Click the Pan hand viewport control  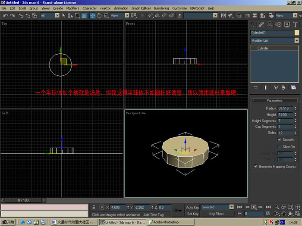pos(283,214)
